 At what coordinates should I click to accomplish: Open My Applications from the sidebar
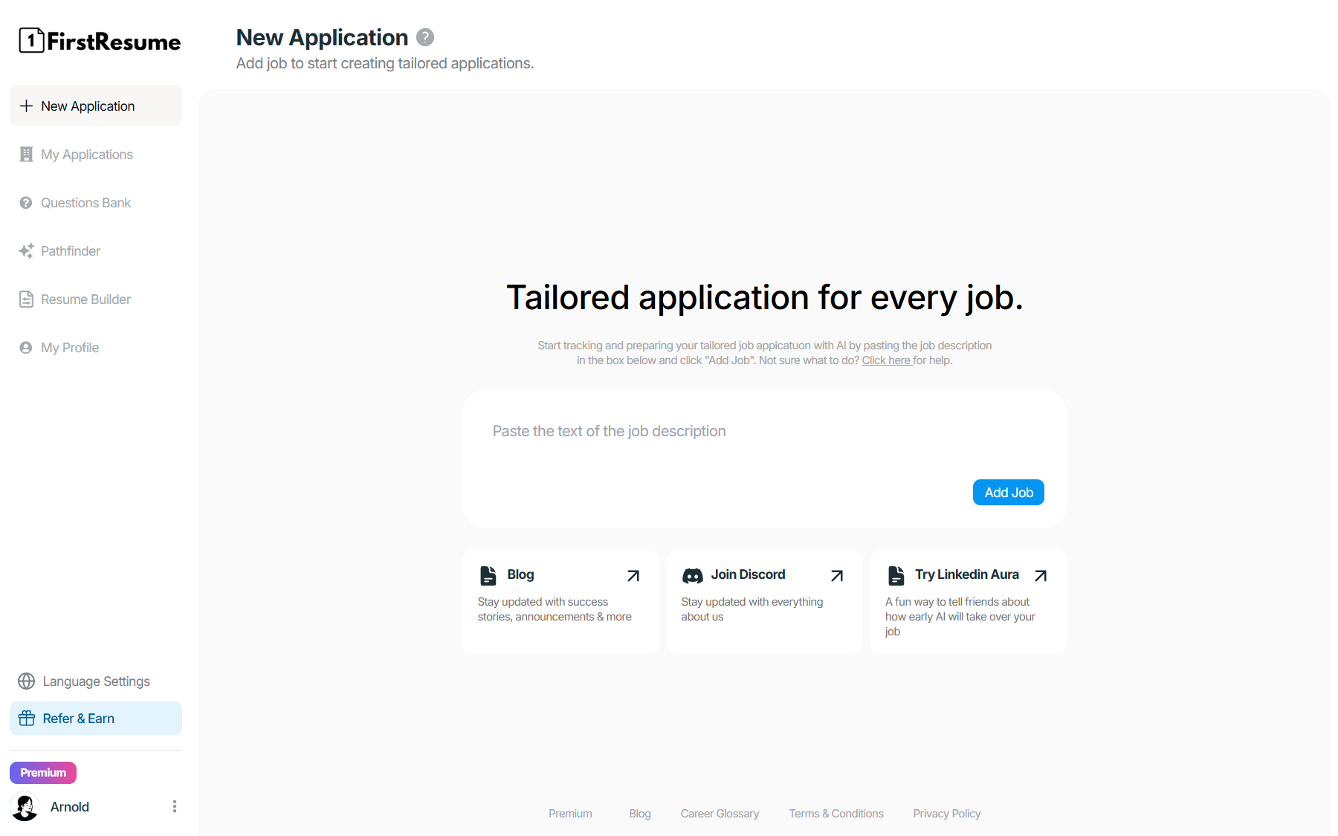(x=87, y=154)
